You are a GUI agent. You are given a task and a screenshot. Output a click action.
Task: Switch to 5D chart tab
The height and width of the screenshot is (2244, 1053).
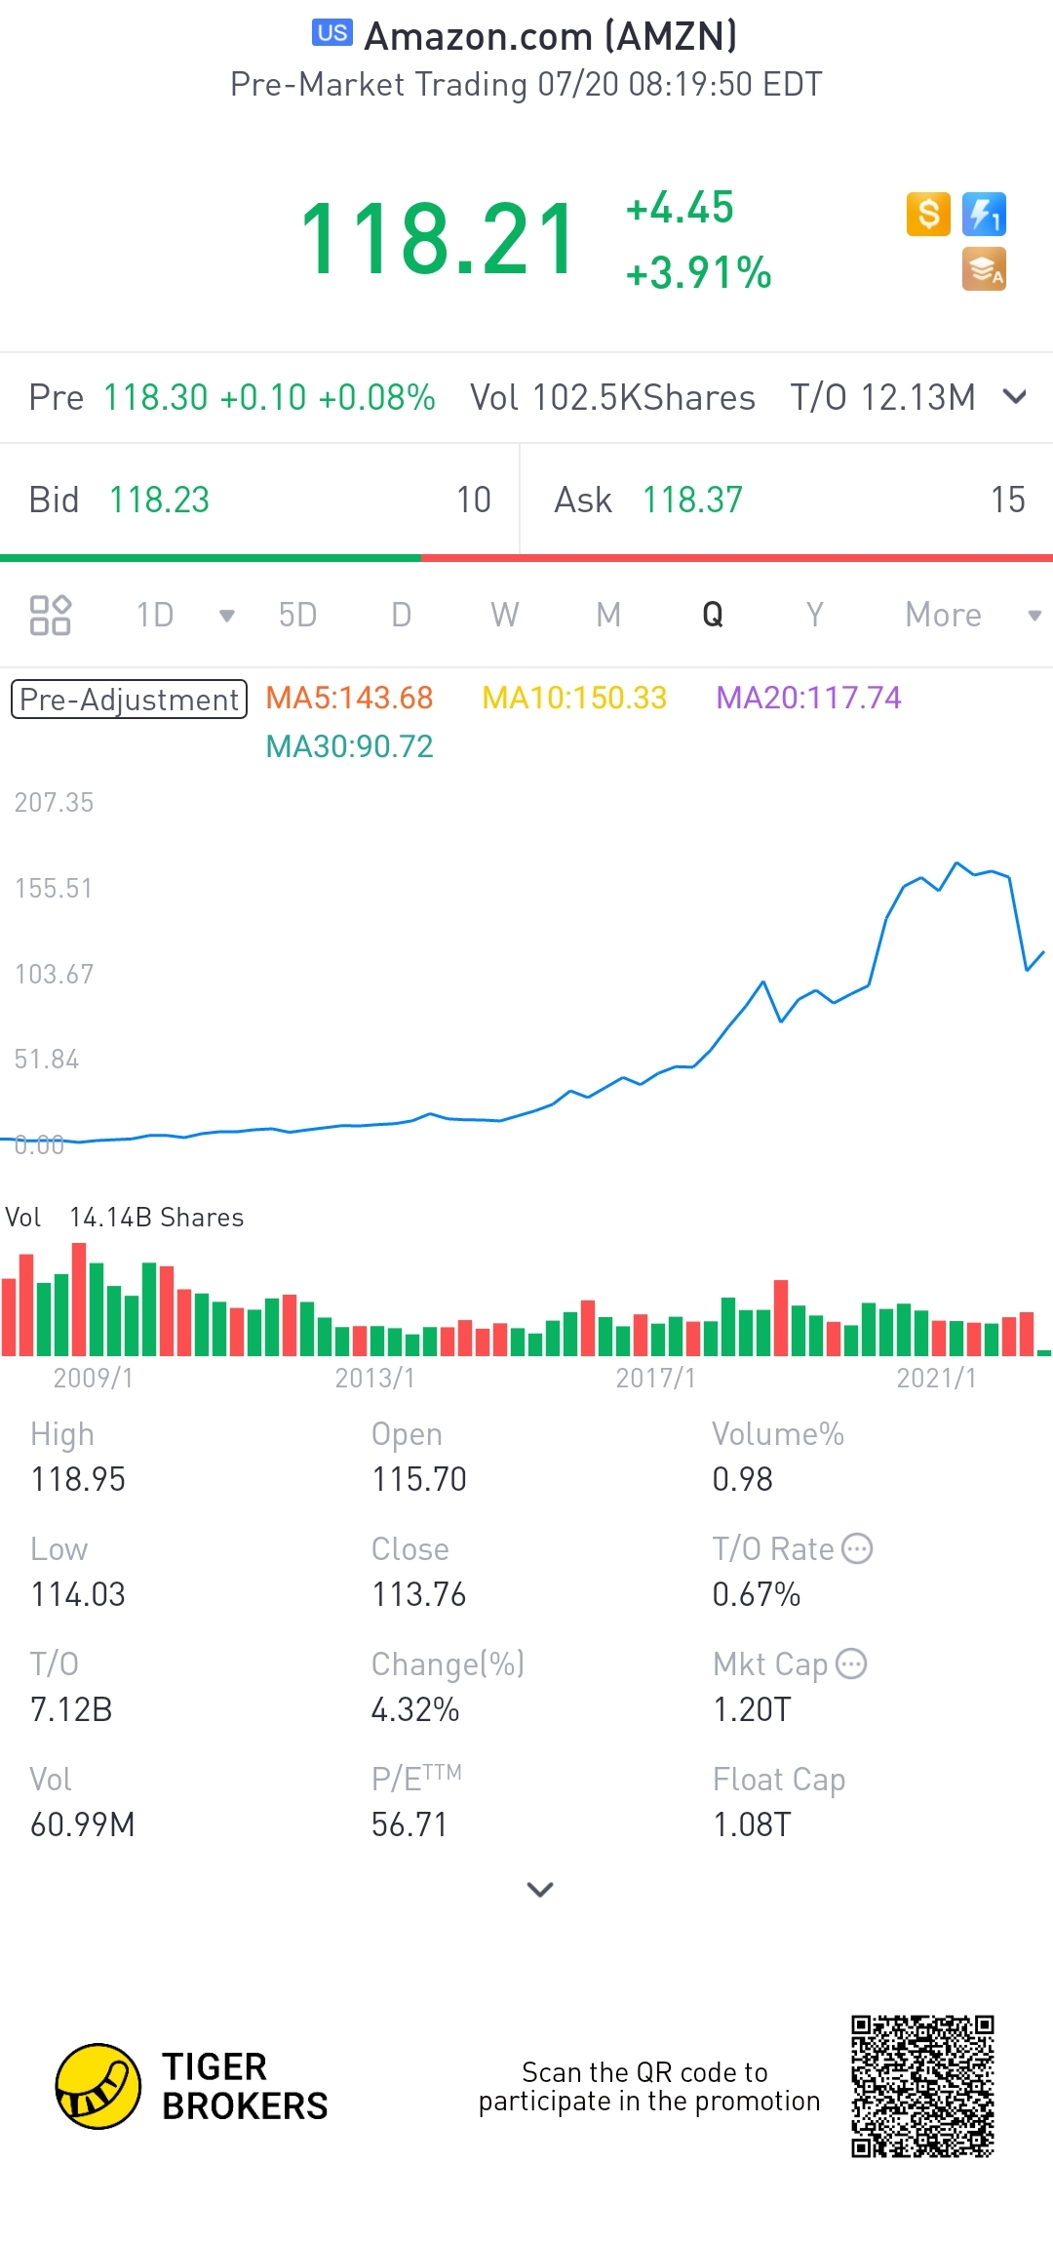[x=297, y=615]
